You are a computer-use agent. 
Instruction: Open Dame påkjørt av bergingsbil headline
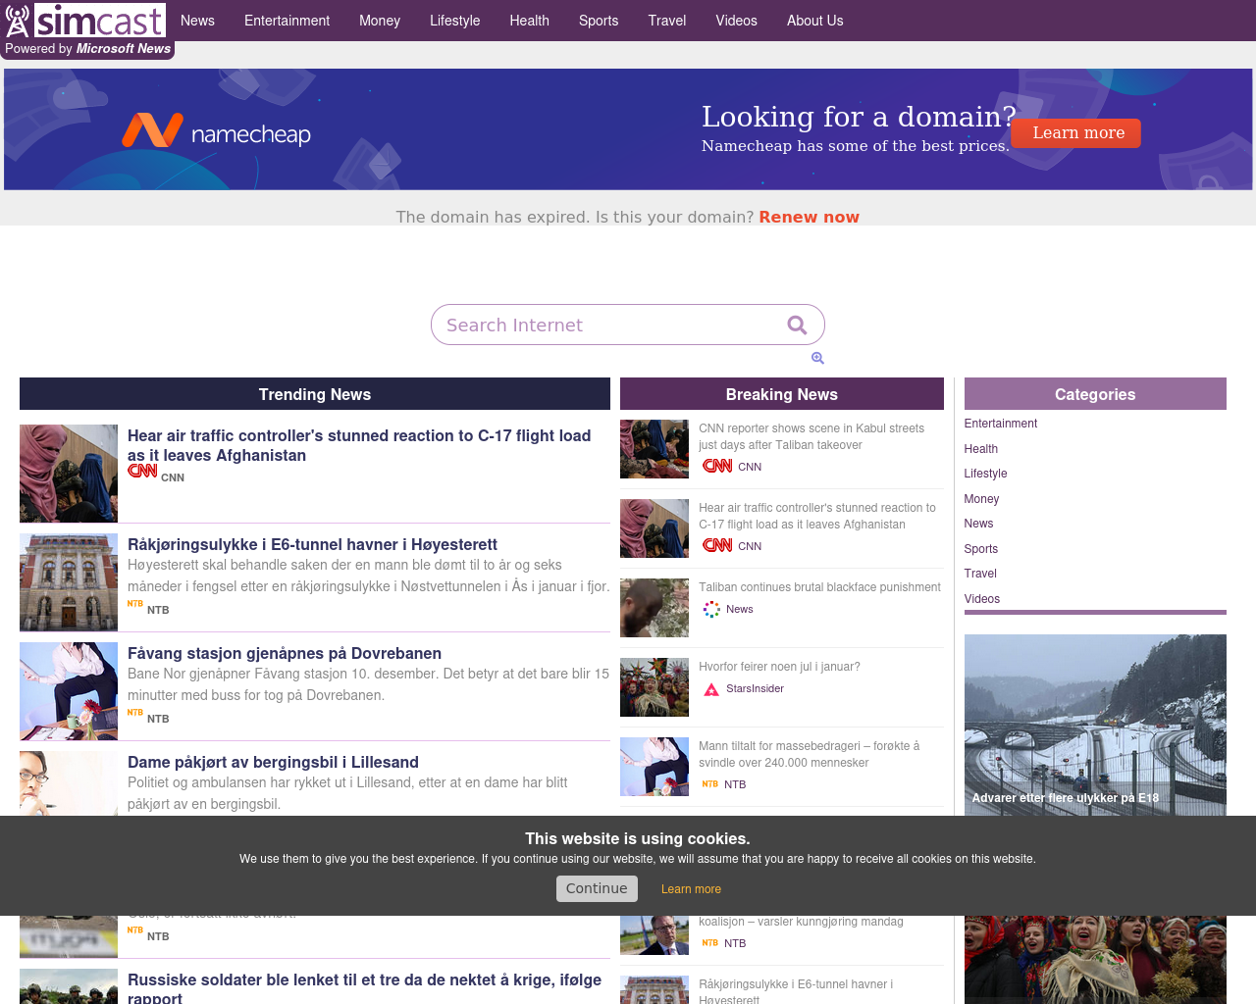273,762
